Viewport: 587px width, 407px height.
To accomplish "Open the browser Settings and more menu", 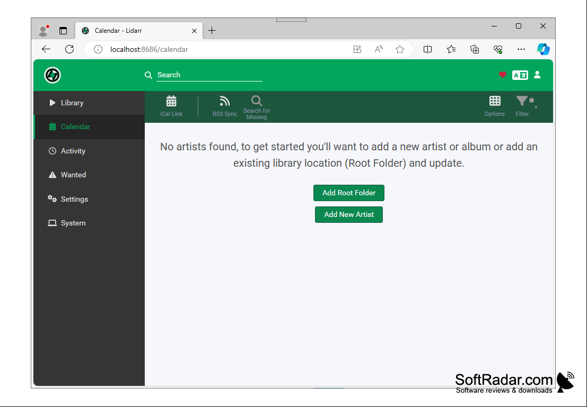I will (521, 49).
